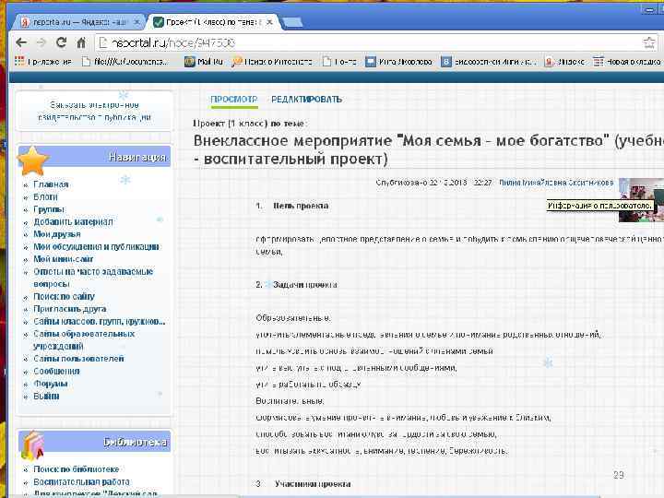Click '1. Цель проекта' heading
Image resolution: width=664 pixels, height=498 pixels.
pyautogui.click(x=292, y=206)
